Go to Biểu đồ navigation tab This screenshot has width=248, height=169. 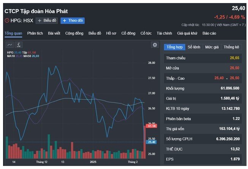(x=95, y=33)
